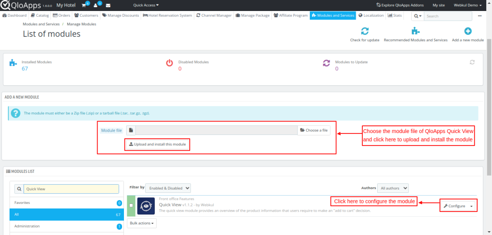The image size is (492, 235).
Task: Open the Stats menu
Action: (395, 15)
